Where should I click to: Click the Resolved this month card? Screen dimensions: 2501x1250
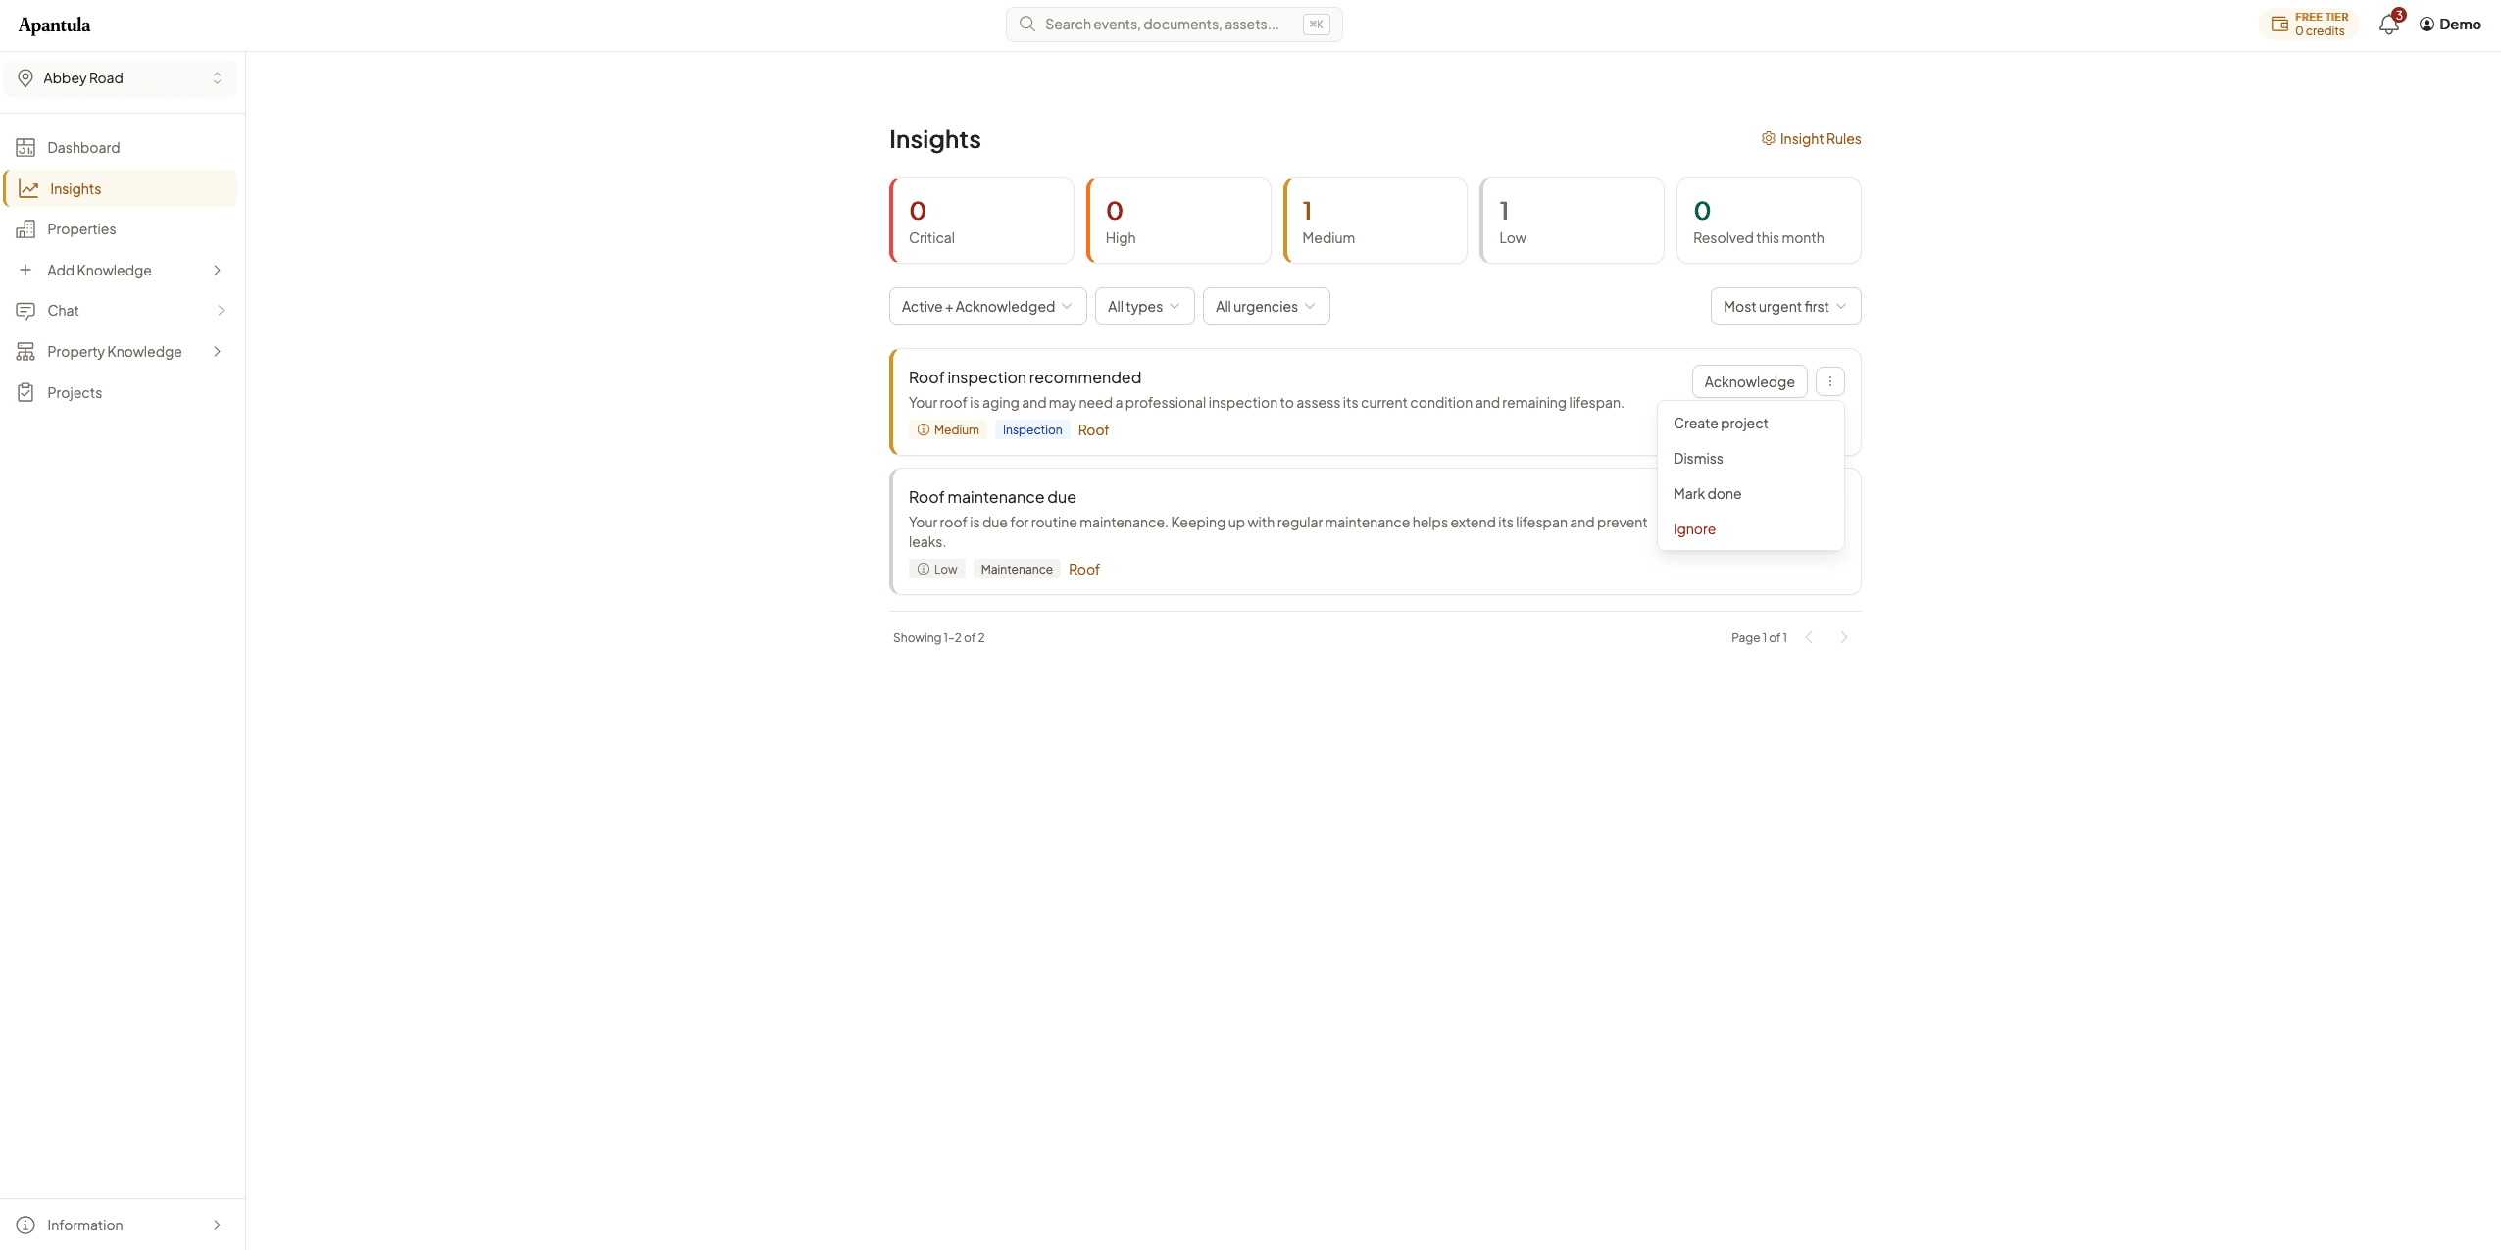pos(1769,221)
